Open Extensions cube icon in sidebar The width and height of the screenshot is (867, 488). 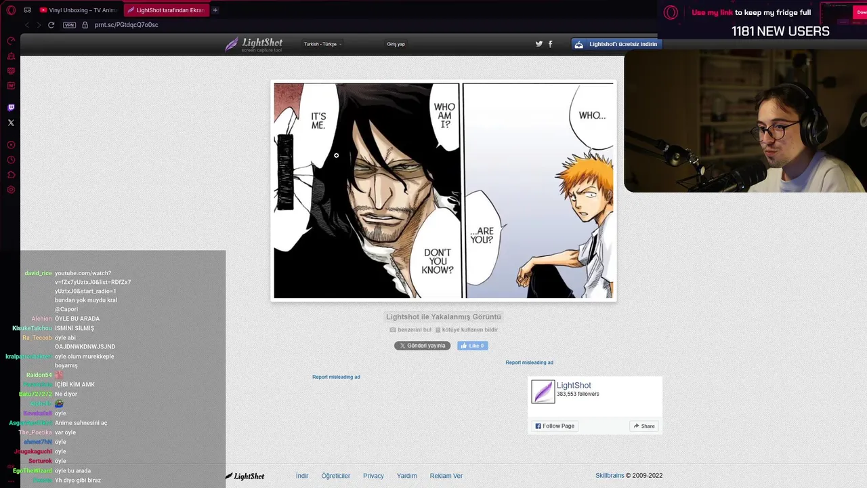tap(11, 175)
